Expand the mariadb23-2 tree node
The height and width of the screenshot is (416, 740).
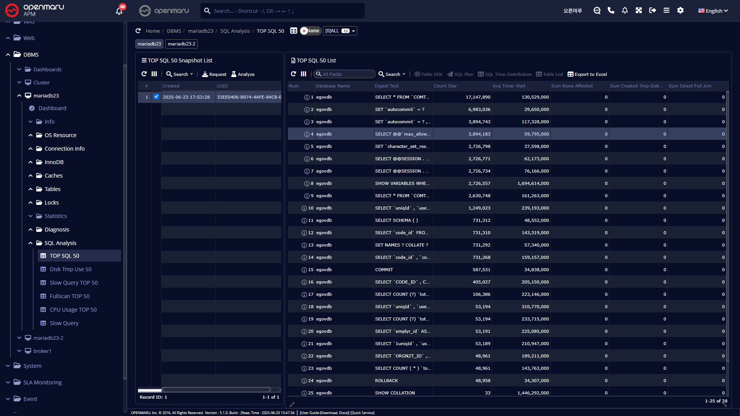[19, 338]
